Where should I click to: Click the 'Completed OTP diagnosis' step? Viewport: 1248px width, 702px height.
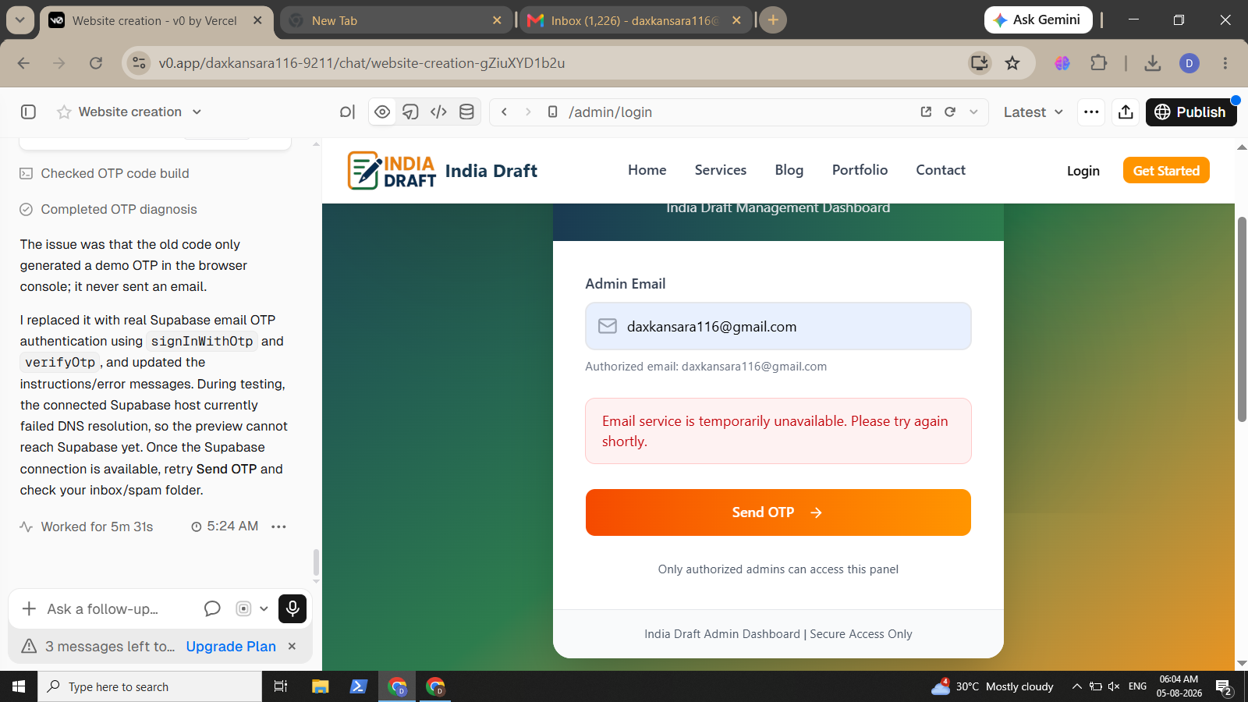pyautogui.click(x=108, y=209)
